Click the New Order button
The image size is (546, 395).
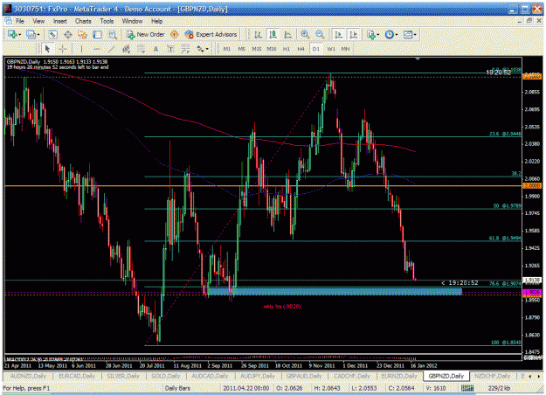pyautogui.click(x=145, y=34)
